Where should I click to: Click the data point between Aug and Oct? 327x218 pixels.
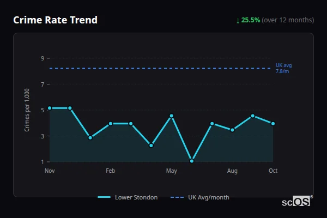pos(253,116)
